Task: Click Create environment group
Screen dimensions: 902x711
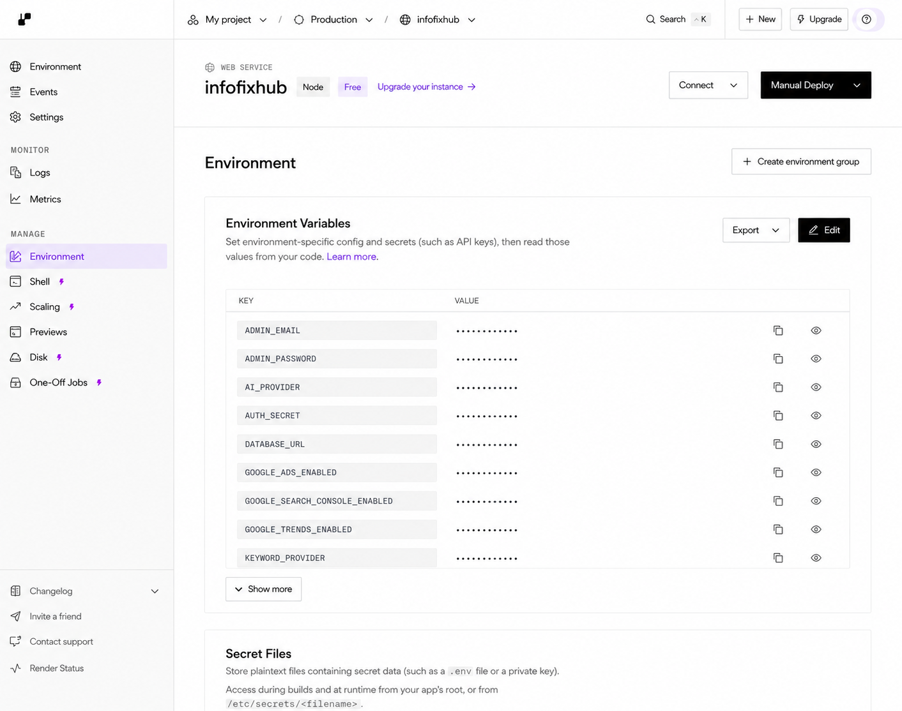Action: (x=801, y=161)
